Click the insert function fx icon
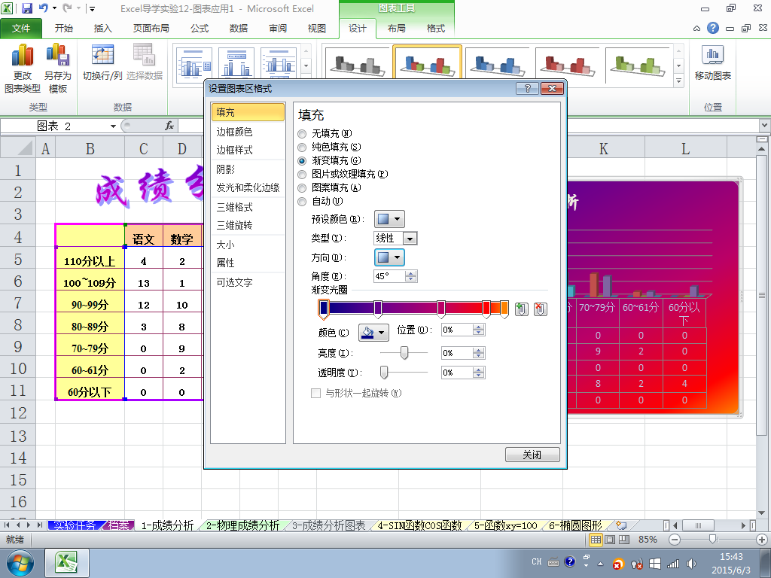The width and height of the screenshot is (771, 578). pos(169,126)
